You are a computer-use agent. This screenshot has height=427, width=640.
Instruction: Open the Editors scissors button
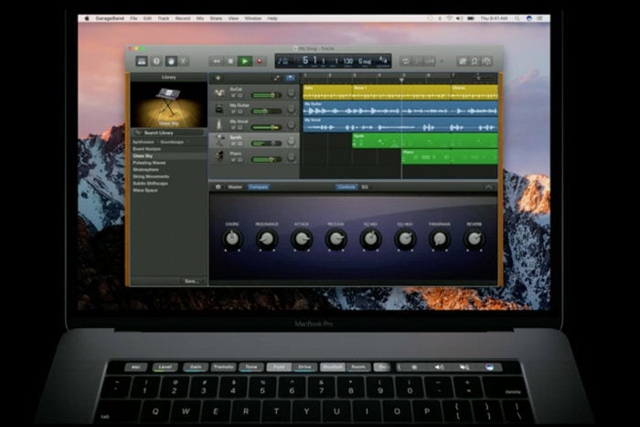pyautogui.click(x=184, y=61)
